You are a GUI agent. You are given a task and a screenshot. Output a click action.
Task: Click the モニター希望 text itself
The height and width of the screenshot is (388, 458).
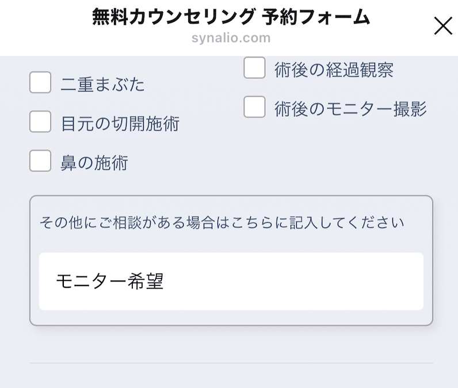tap(109, 281)
